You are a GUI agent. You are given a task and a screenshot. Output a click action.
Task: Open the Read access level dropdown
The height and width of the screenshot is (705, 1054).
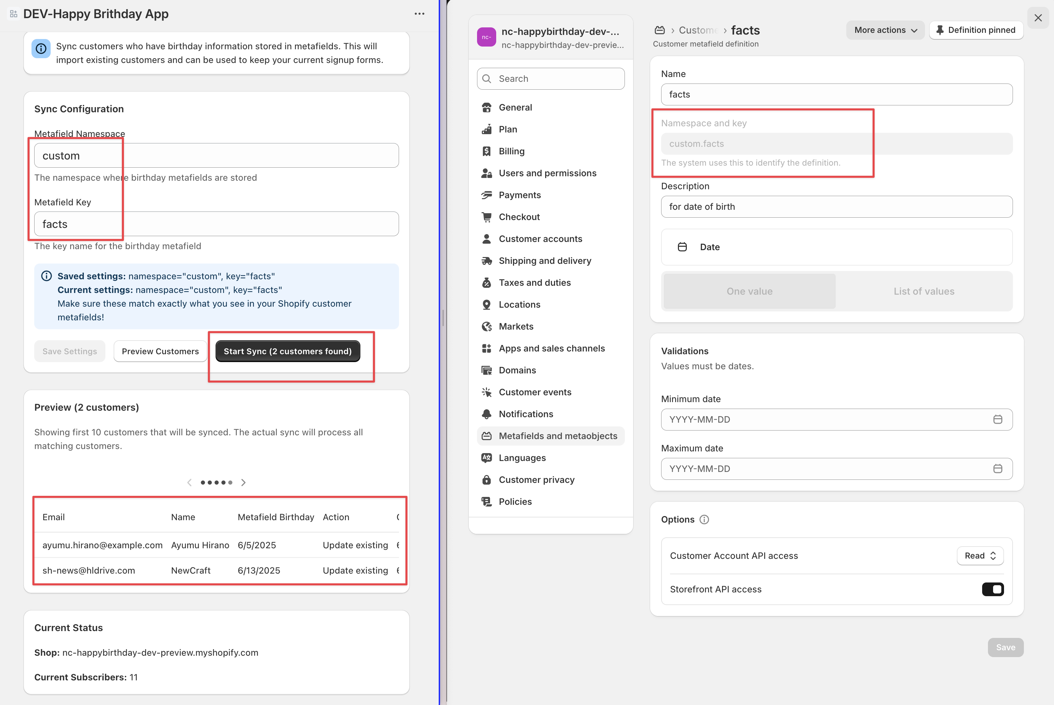tap(980, 555)
